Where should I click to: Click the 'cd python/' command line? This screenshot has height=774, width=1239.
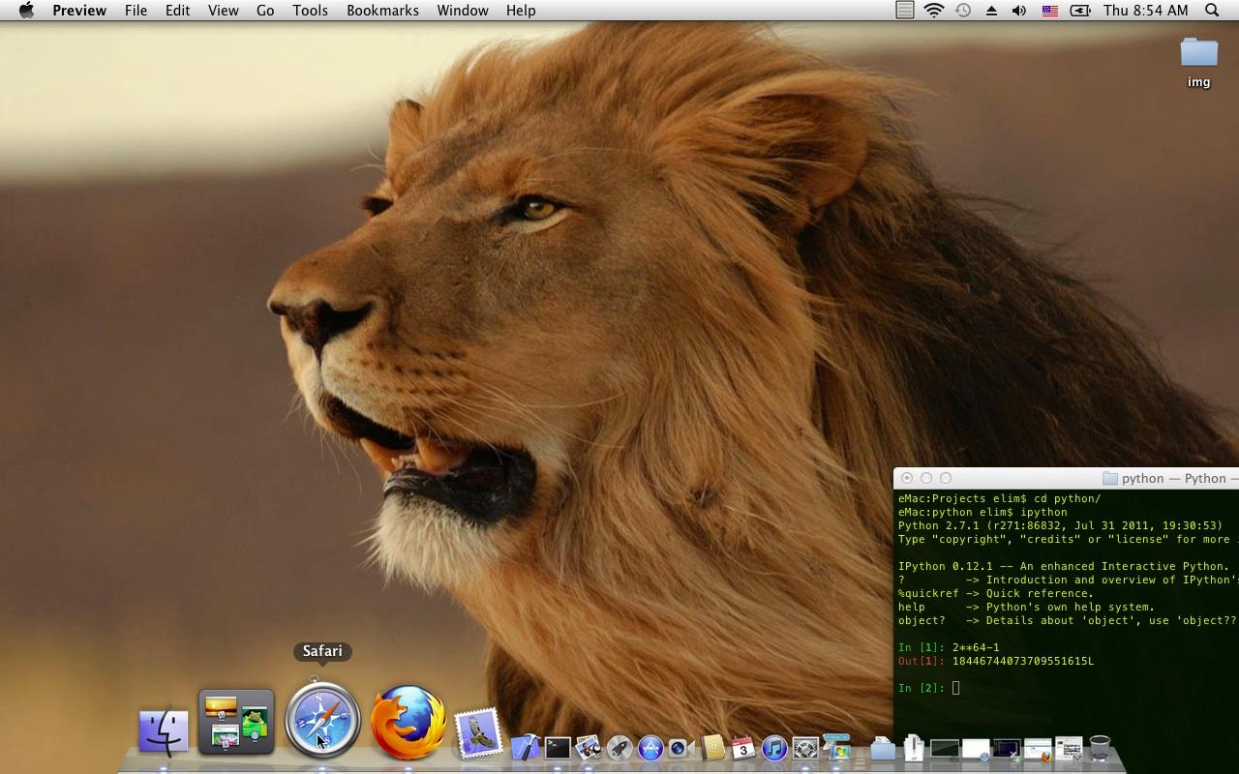pyautogui.click(x=999, y=498)
